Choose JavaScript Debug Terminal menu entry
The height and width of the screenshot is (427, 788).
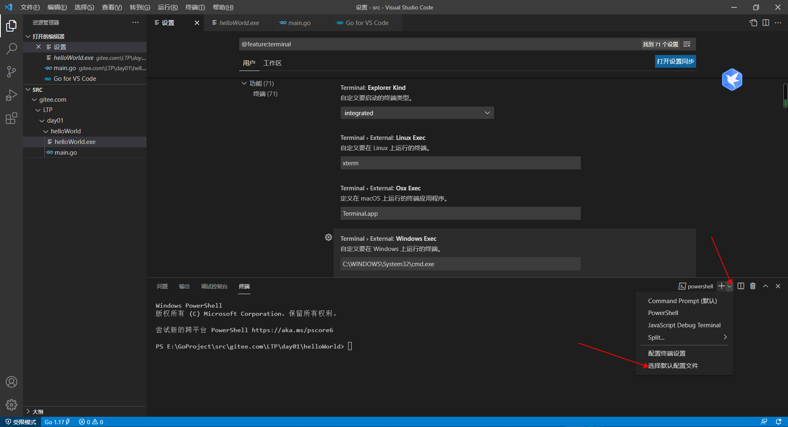pos(684,325)
